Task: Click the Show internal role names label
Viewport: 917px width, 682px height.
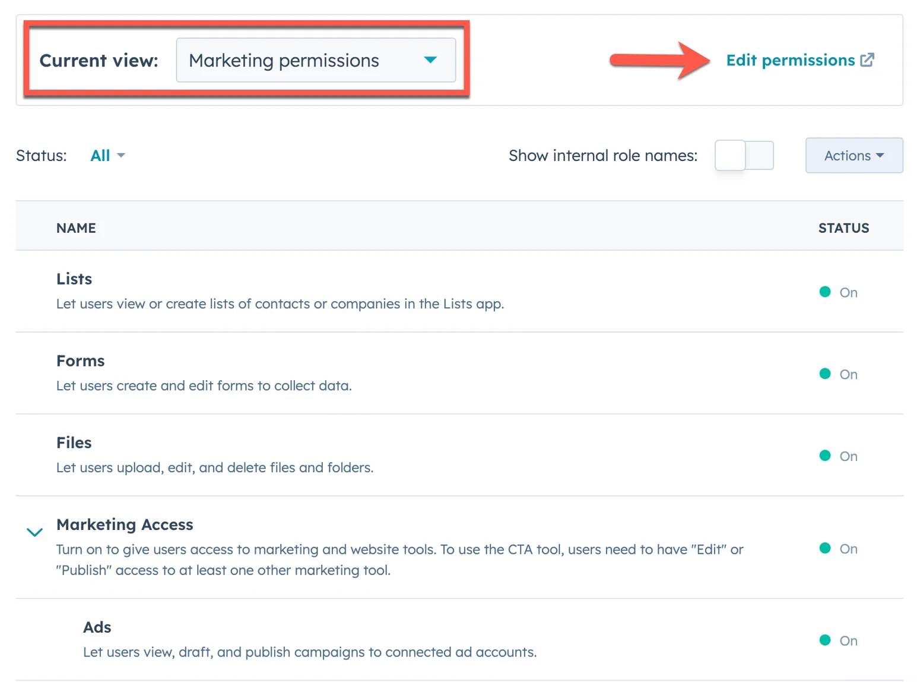Action: click(603, 156)
